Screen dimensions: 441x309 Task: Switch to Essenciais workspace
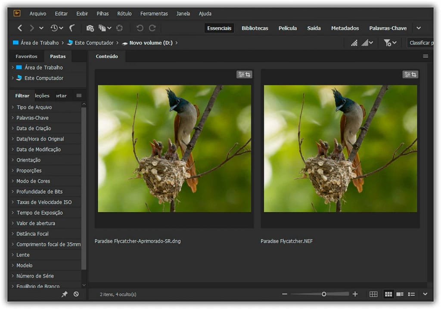tap(219, 28)
